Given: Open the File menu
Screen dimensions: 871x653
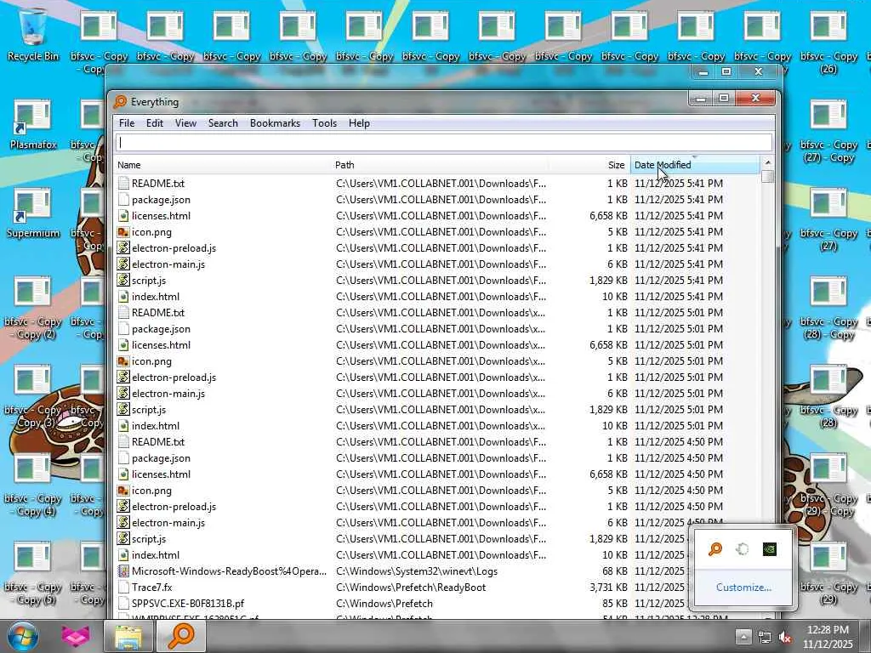Looking at the screenshot, I should tap(127, 123).
